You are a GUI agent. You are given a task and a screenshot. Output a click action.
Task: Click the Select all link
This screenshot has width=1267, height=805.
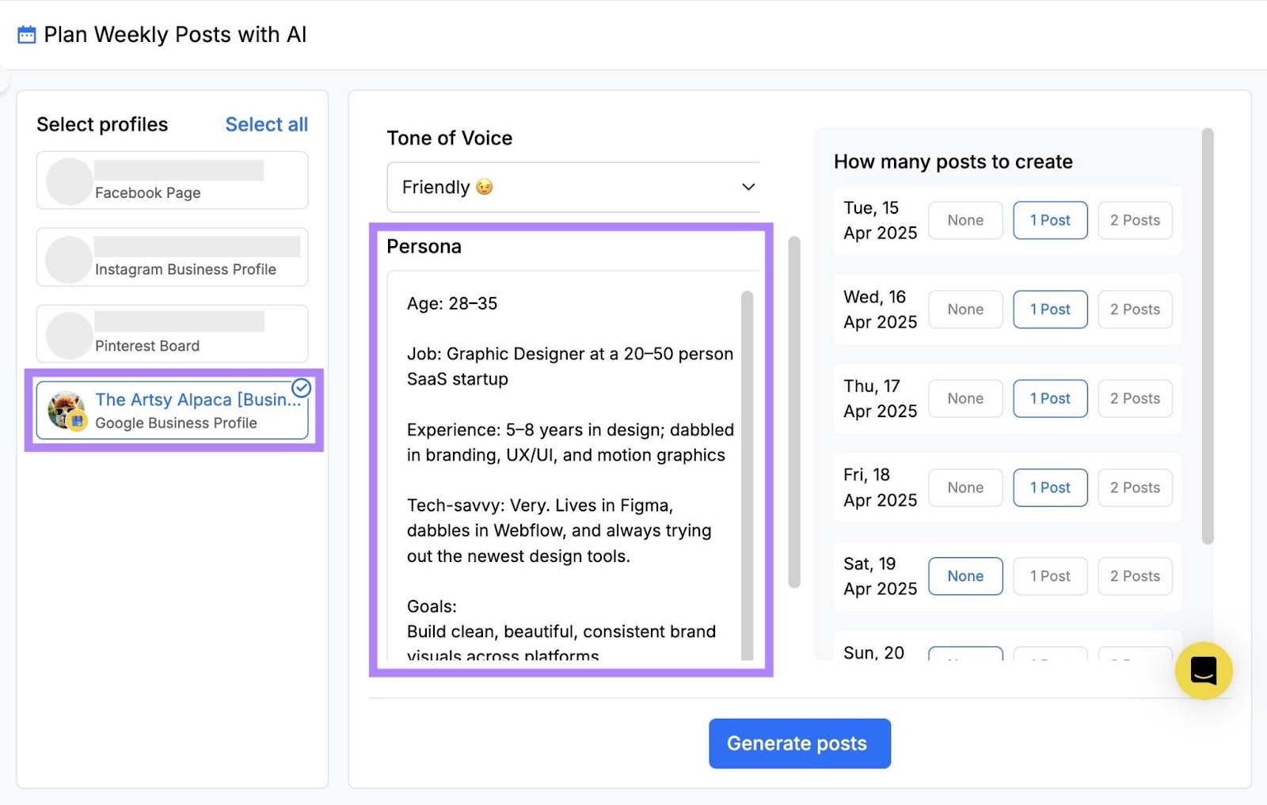266,123
